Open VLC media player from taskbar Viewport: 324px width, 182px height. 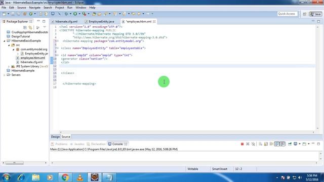coord(80,177)
